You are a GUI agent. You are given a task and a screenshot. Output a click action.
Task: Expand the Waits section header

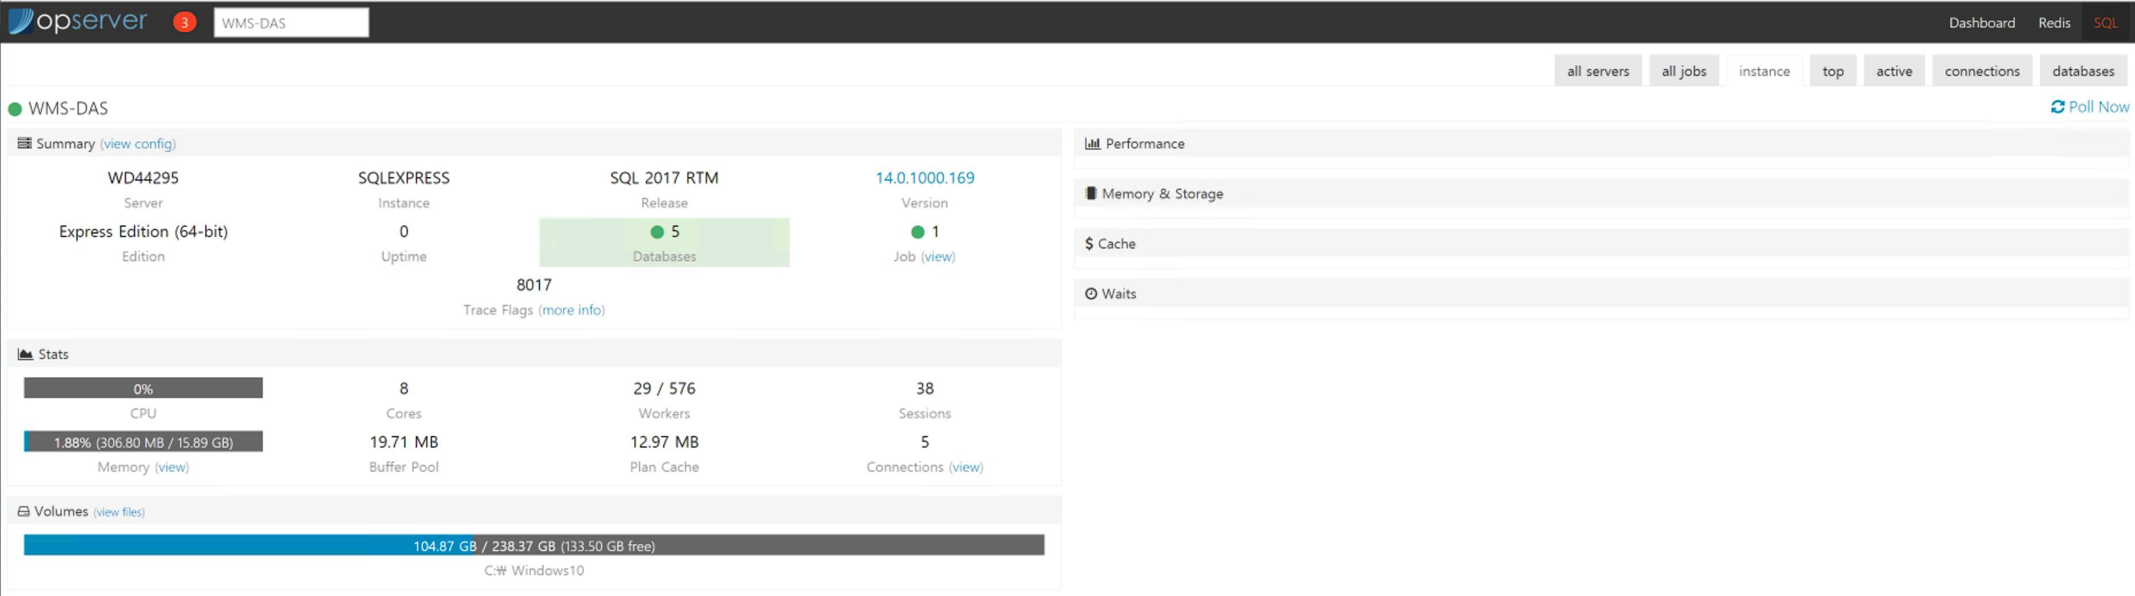tap(1601, 293)
